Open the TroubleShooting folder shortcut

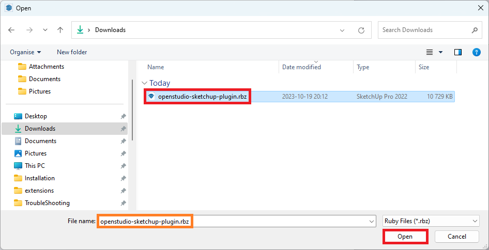42,203
